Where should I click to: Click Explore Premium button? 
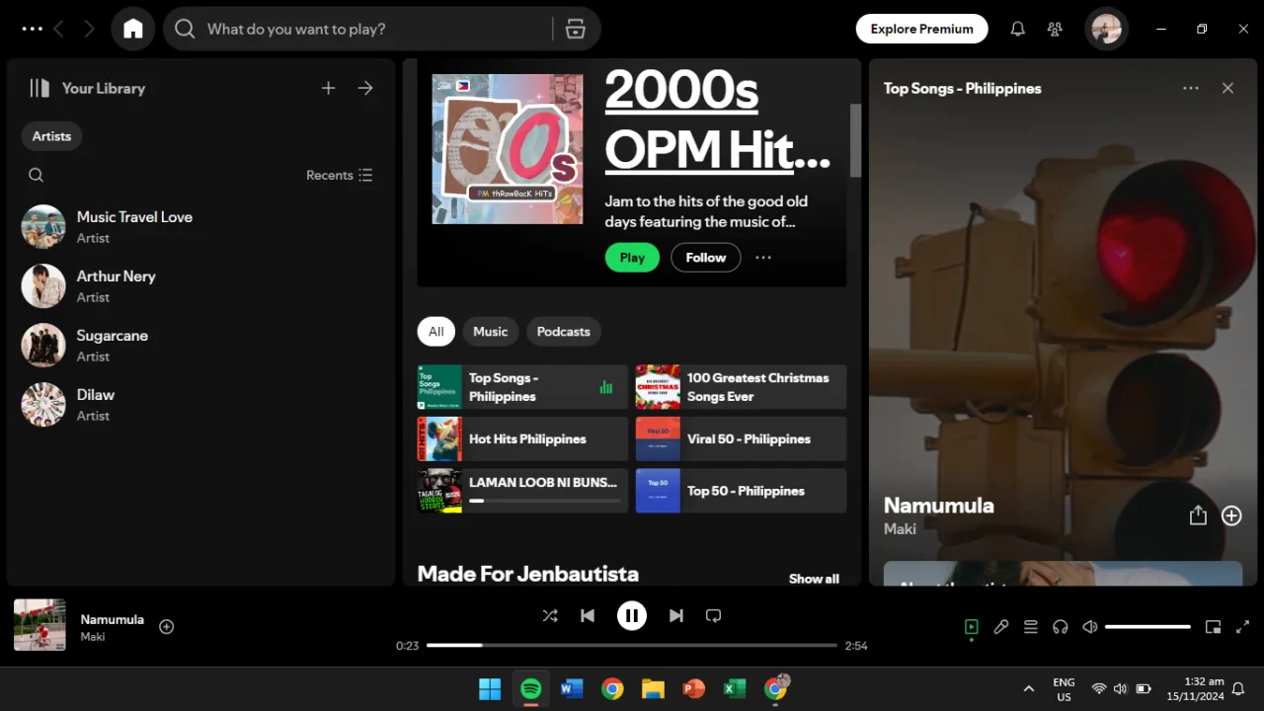pyautogui.click(x=922, y=29)
